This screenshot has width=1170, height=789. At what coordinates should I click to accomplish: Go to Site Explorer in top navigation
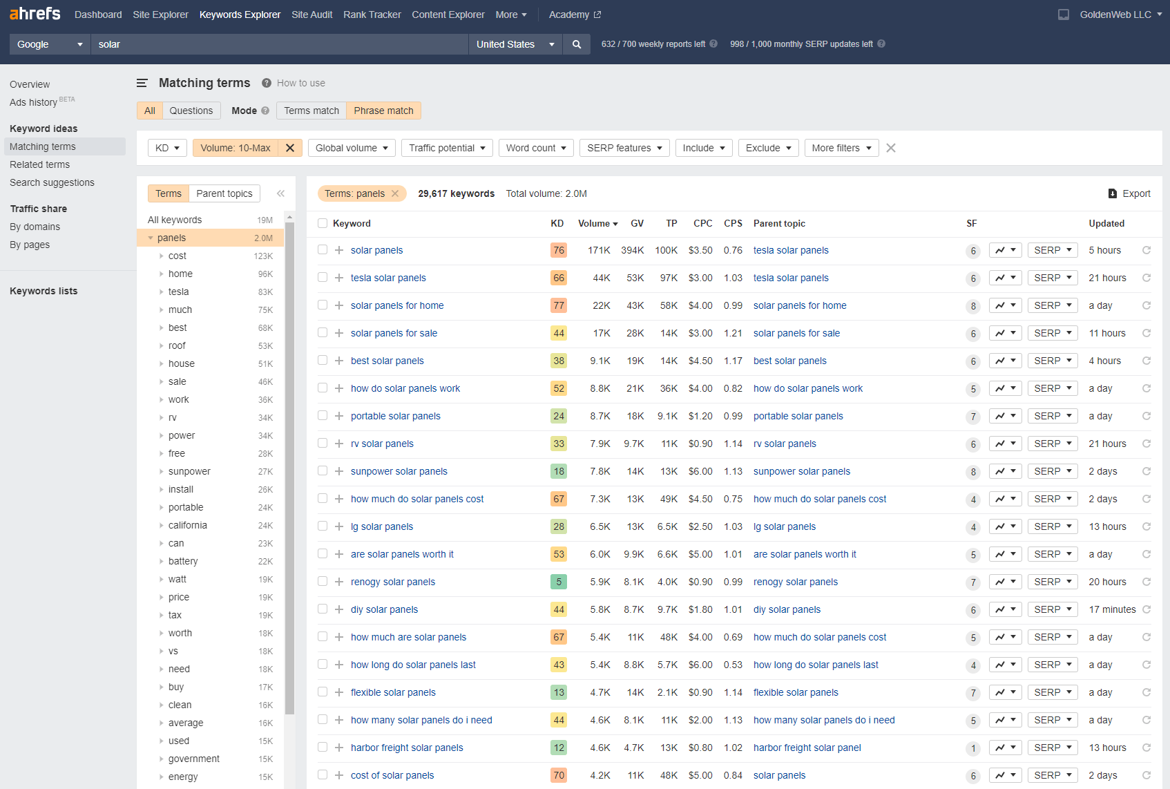pyautogui.click(x=160, y=15)
